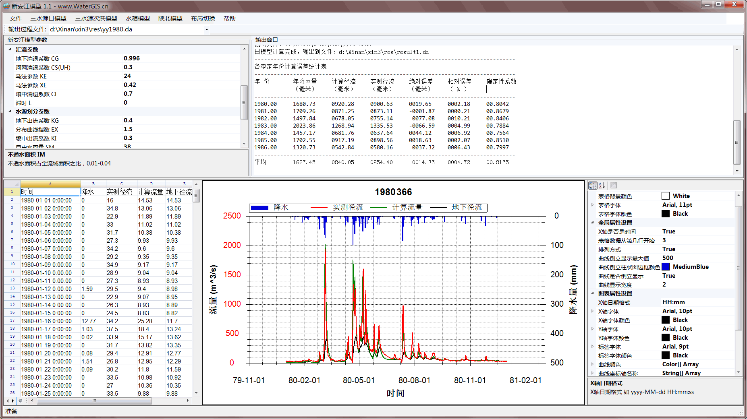The width and height of the screenshot is (747, 419).
Task: Switch property grid to Categorized view
Action: (x=593, y=186)
